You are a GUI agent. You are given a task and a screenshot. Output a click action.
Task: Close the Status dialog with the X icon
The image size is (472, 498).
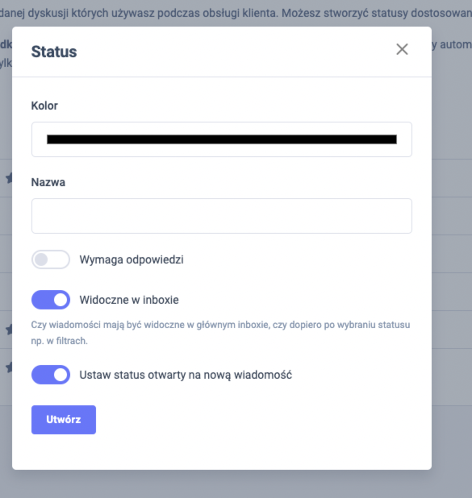[402, 50]
